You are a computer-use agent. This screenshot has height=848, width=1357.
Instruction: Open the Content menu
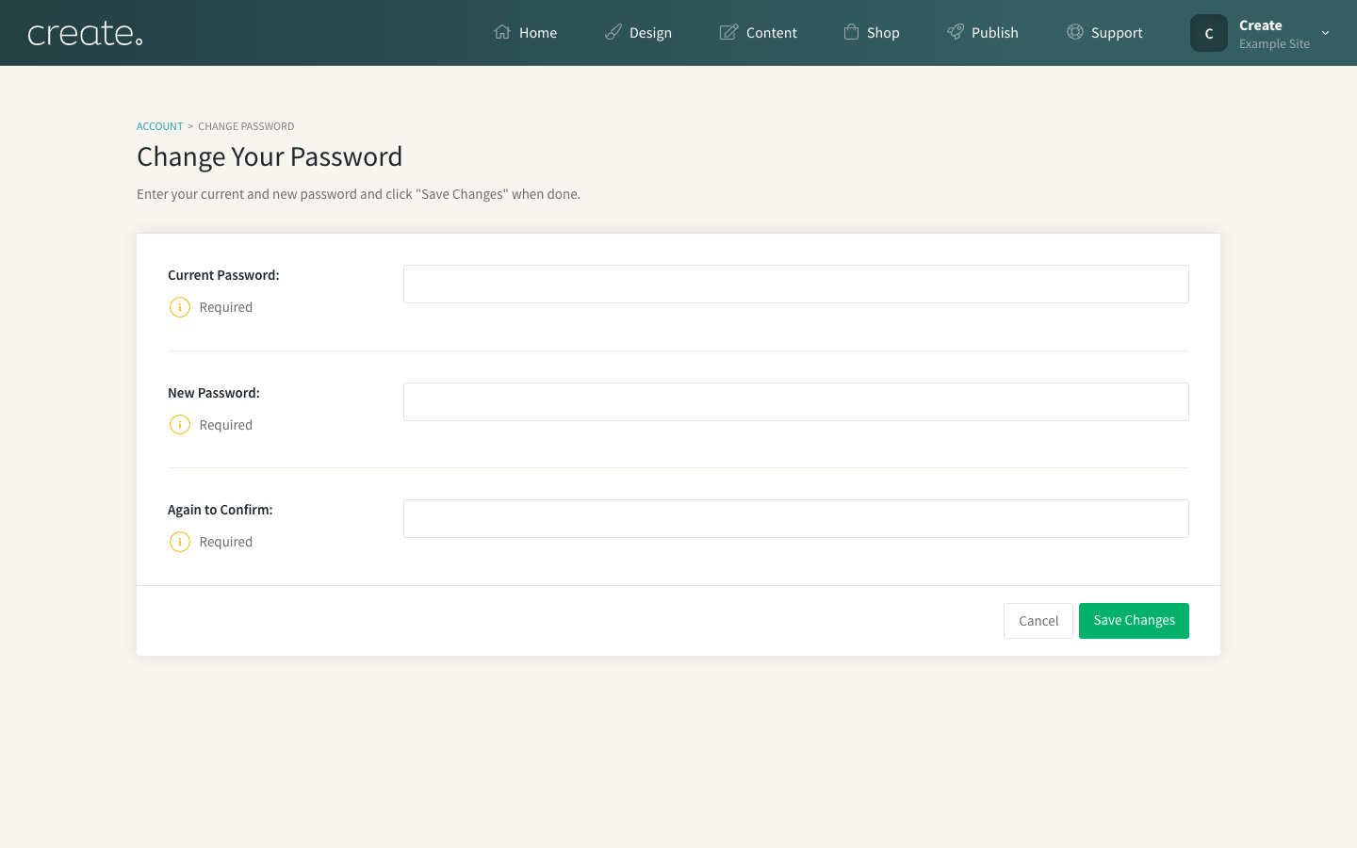tap(759, 32)
